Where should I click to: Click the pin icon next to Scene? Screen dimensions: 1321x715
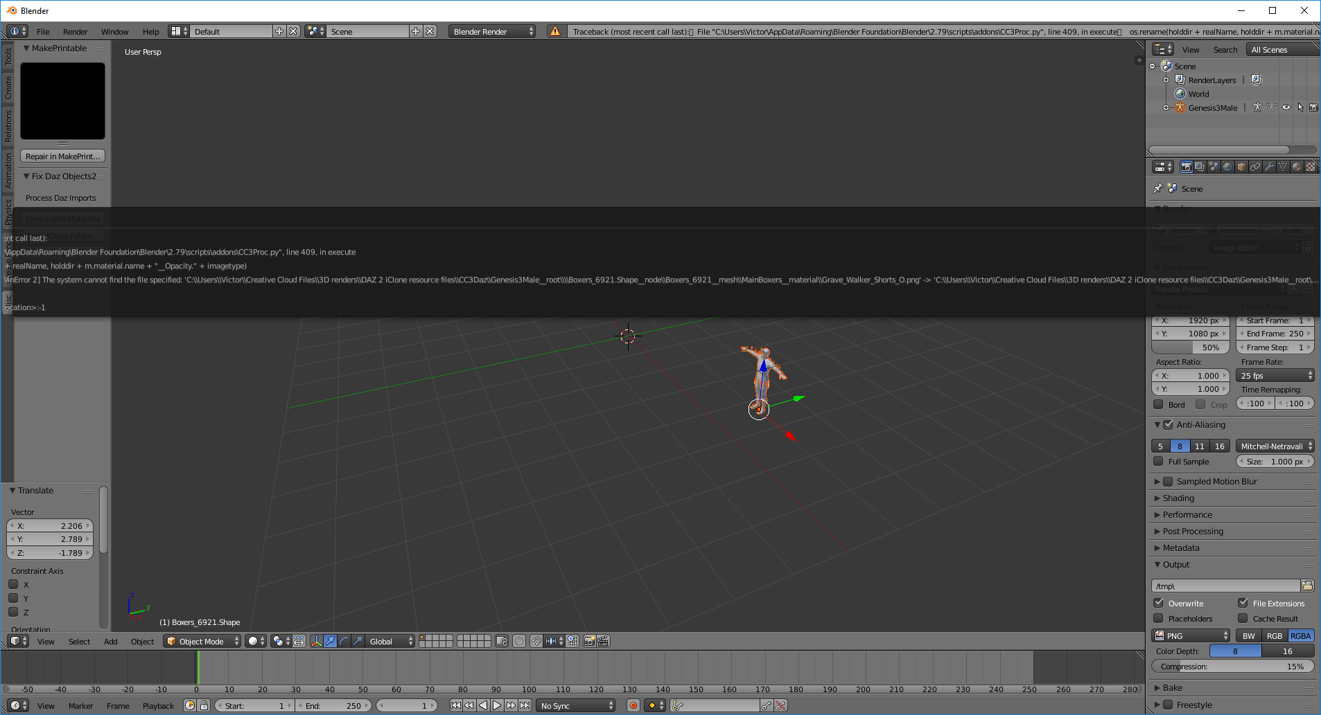click(1157, 188)
